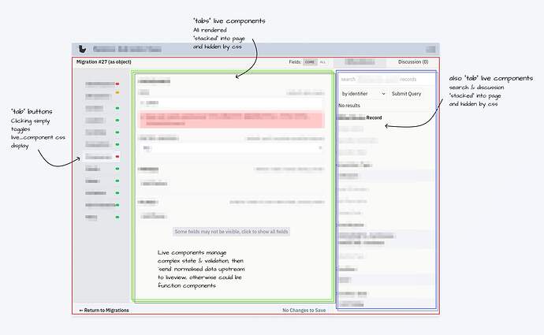Click the bird logo in header
The image size is (544, 335).
point(82,49)
